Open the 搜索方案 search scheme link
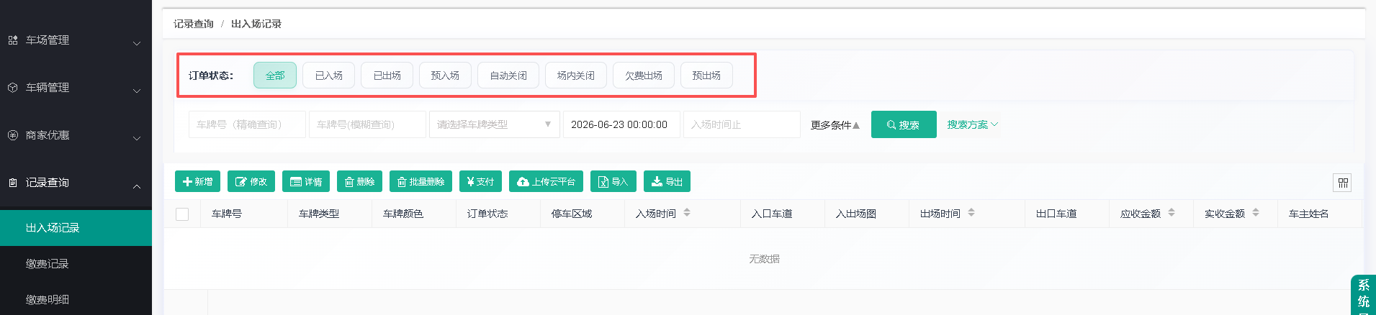The height and width of the screenshot is (315, 1376). tap(973, 124)
